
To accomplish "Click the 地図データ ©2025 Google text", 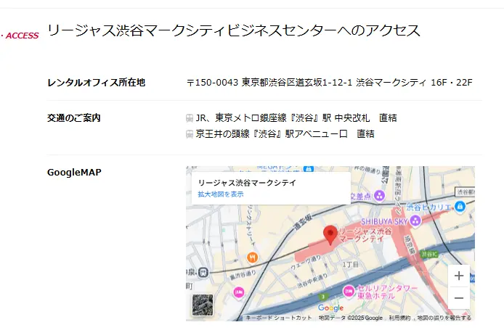I will click(350, 318).
